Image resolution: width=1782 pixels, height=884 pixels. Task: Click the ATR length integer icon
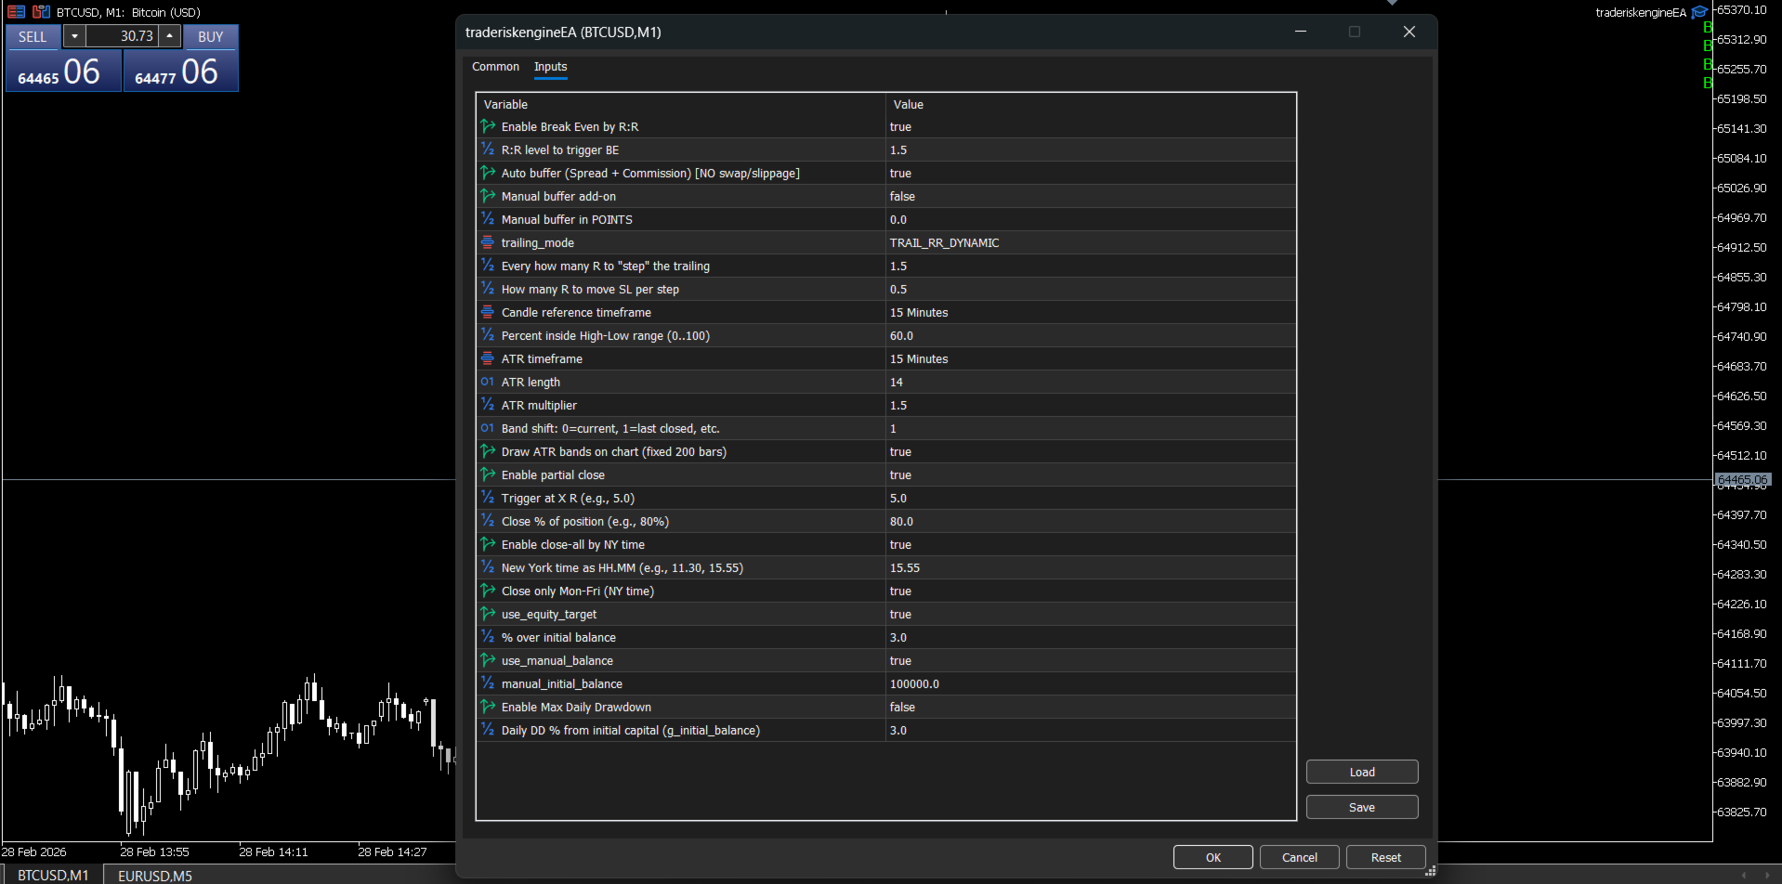tap(488, 382)
